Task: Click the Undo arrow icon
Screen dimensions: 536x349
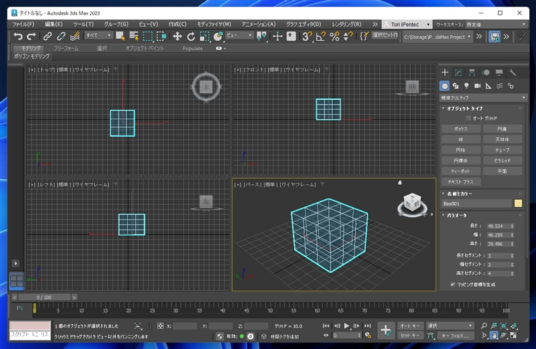Action: point(18,36)
